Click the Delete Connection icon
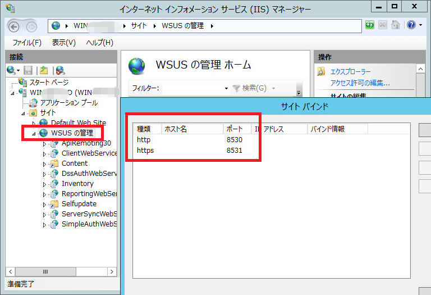This screenshot has height=295, width=431. (60, 70)
